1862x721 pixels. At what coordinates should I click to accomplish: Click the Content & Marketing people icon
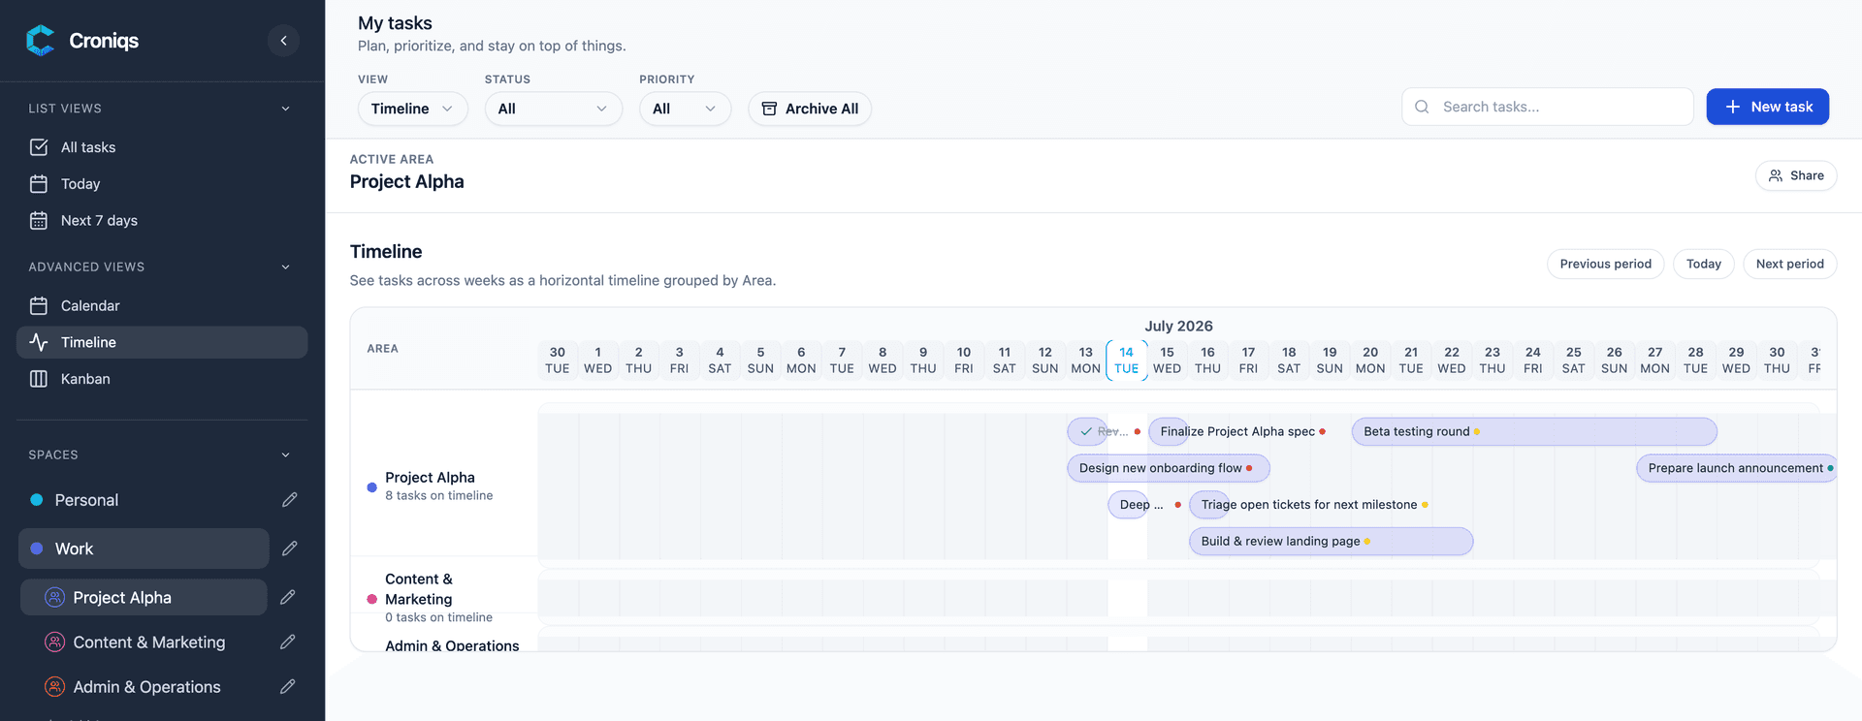point(55,642)
